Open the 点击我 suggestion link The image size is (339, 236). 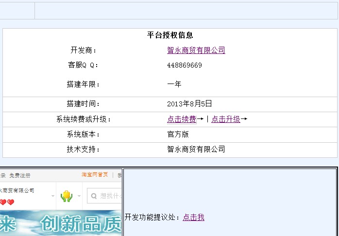pyautogui.click(x=193, y=217)
